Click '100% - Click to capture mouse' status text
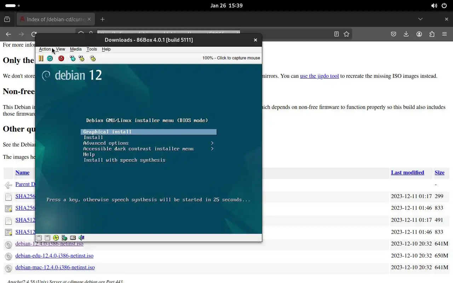 [231, 58]
